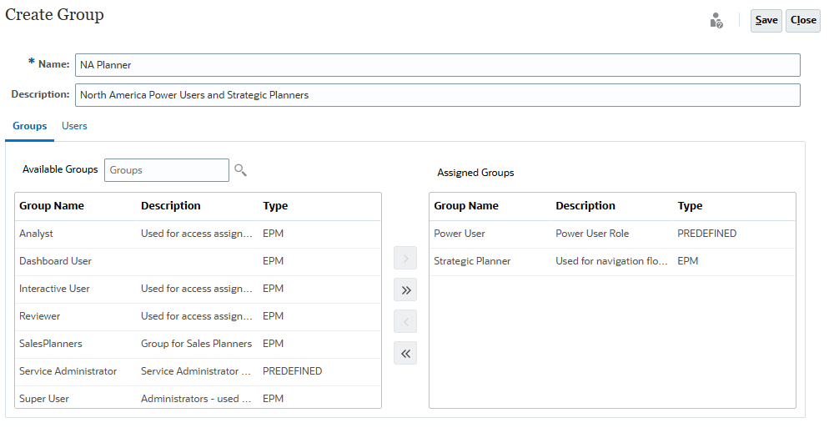Screen dimensions: 829x433
Task: Focus the Description text field
Action: [x=437, y=95]
